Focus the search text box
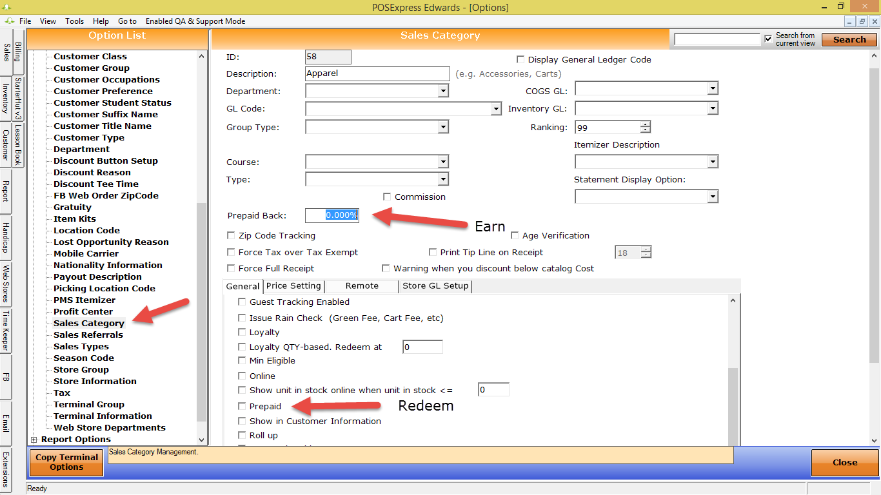 tap(717, 39)
